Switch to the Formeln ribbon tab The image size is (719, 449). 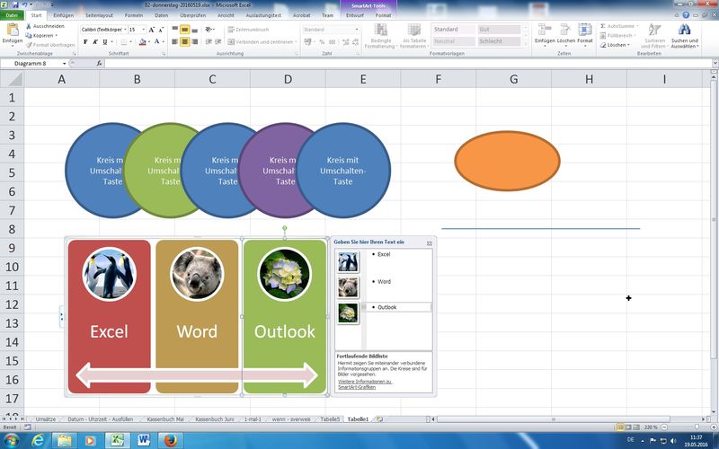coord(134,15)
